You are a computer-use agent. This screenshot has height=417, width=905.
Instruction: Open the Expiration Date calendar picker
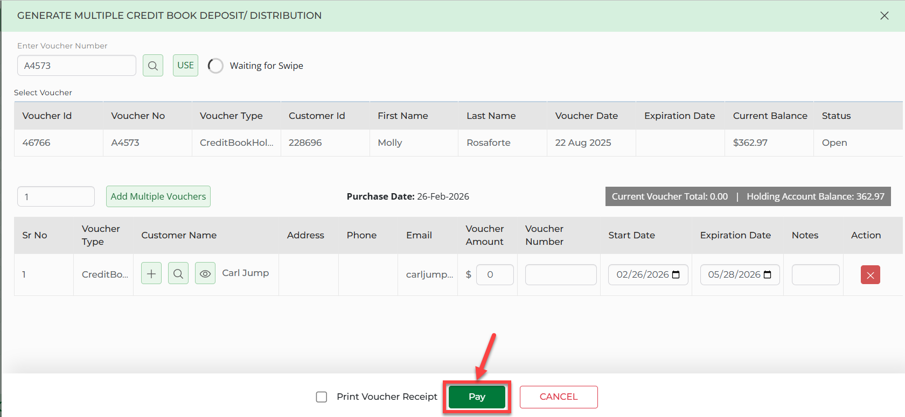(768, 275)
